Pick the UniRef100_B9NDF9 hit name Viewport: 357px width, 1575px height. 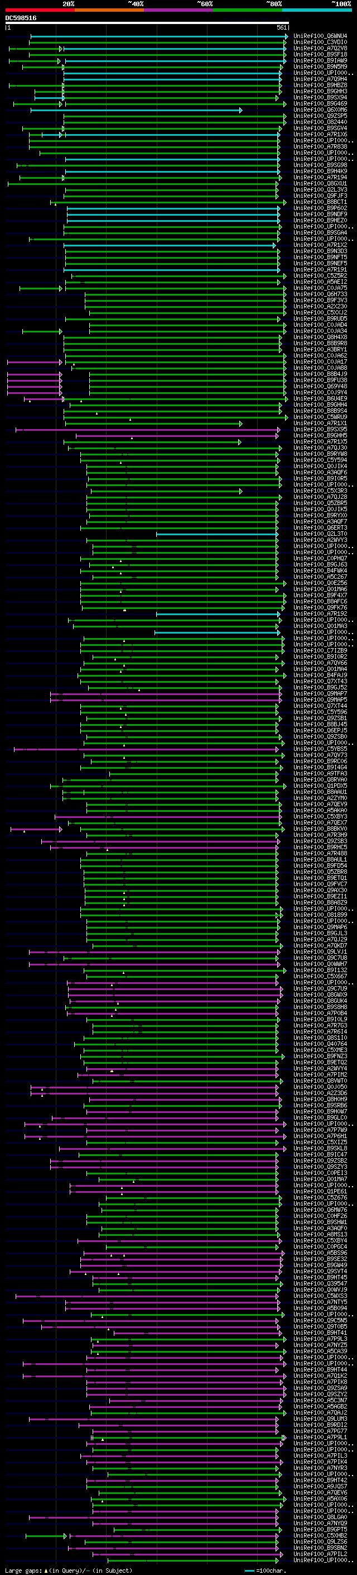320,214
